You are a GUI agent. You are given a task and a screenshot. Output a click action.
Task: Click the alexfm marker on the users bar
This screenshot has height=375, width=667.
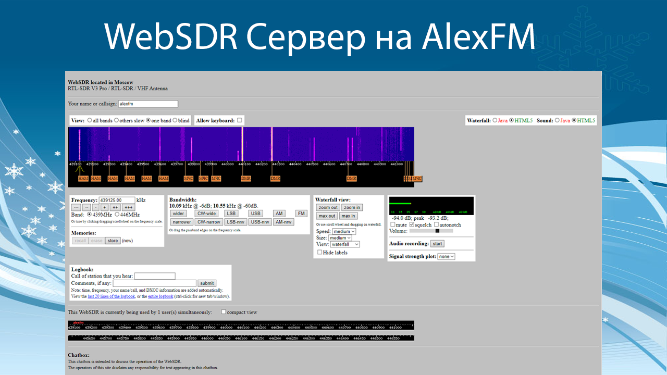78,322
